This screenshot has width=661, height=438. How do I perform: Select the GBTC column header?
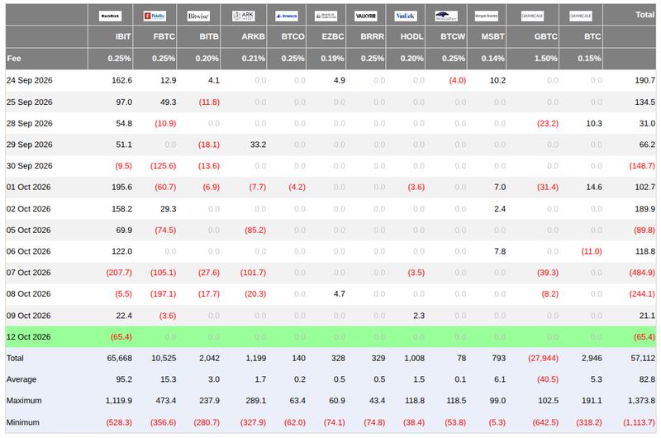[546, 36]
